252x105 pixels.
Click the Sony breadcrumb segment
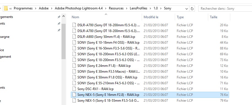[x=168, y=8]
